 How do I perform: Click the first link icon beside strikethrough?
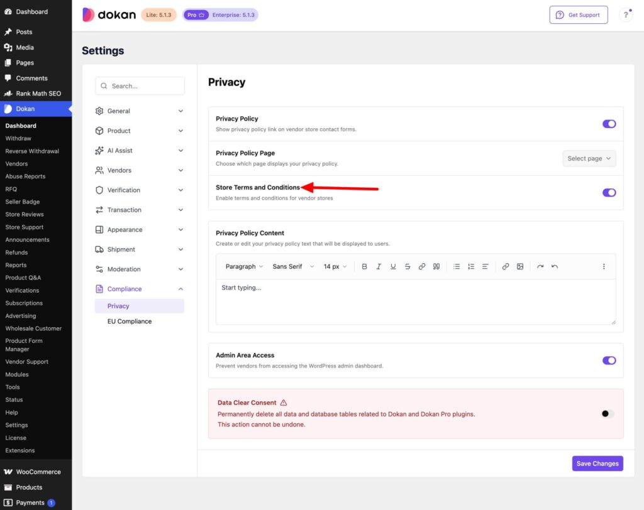click(422, 267)
